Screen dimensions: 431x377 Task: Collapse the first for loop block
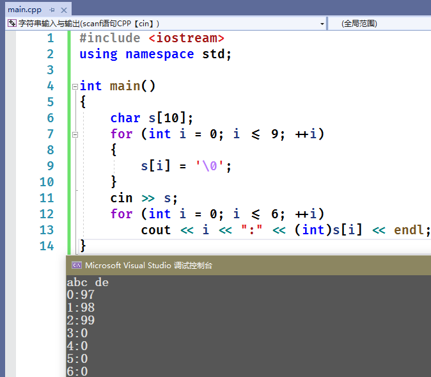(x=75, y=134)
